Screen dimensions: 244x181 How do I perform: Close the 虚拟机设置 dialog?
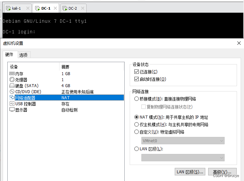(x=239, y=43)
